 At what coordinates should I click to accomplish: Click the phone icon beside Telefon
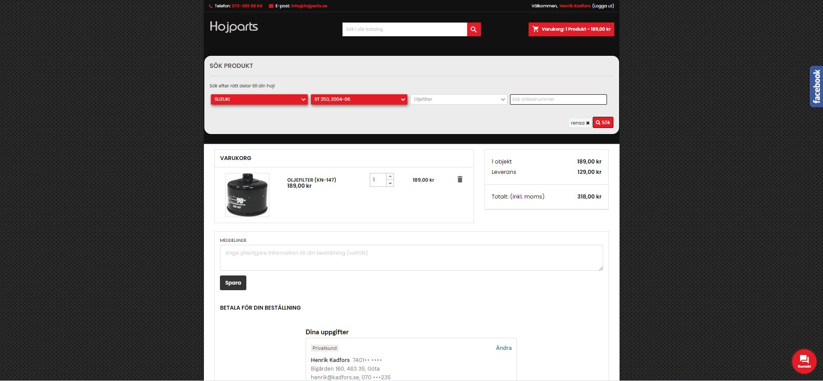point(211,6)
